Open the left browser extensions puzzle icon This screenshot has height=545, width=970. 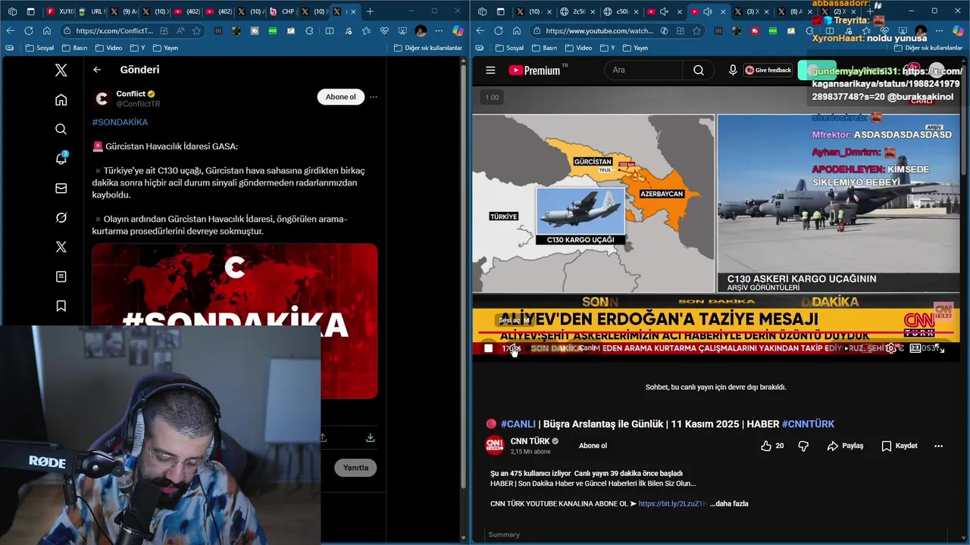(x=310, y=31)
